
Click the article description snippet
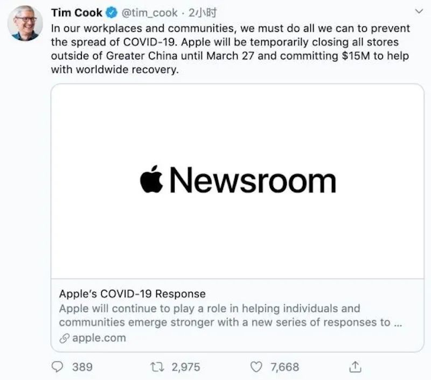tap(217, 315)
